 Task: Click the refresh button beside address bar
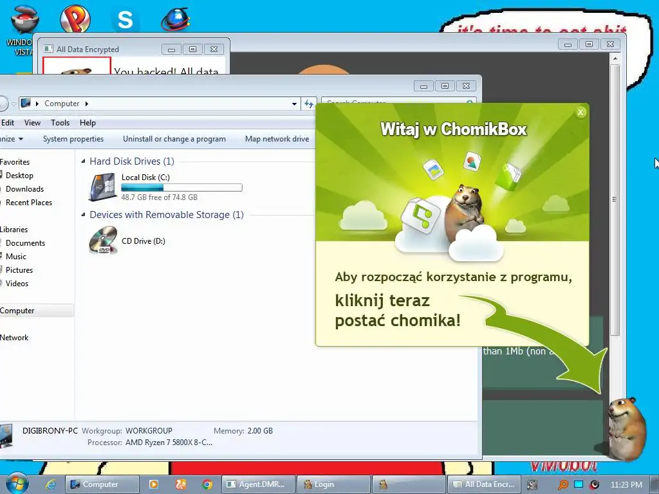[x=309, y=104]
